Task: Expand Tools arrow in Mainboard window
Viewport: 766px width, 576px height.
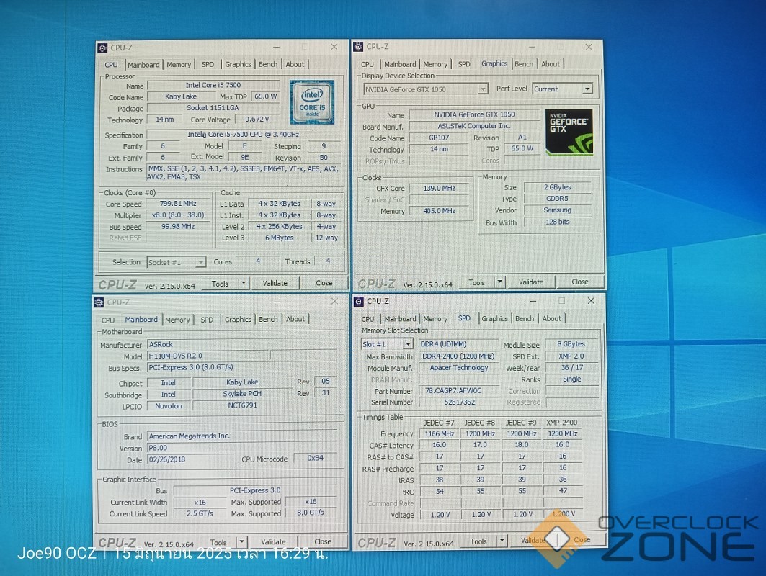Action: 242,542
